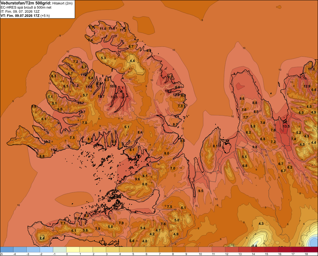318x256 pixels.
Task: Click the '9.5' temperature value on the map
Action: point(201,191)
